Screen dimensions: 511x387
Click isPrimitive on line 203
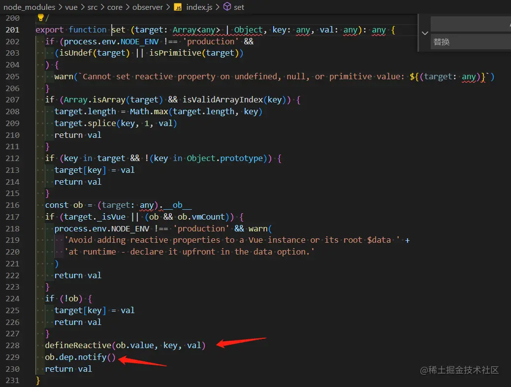click(175, 53)
